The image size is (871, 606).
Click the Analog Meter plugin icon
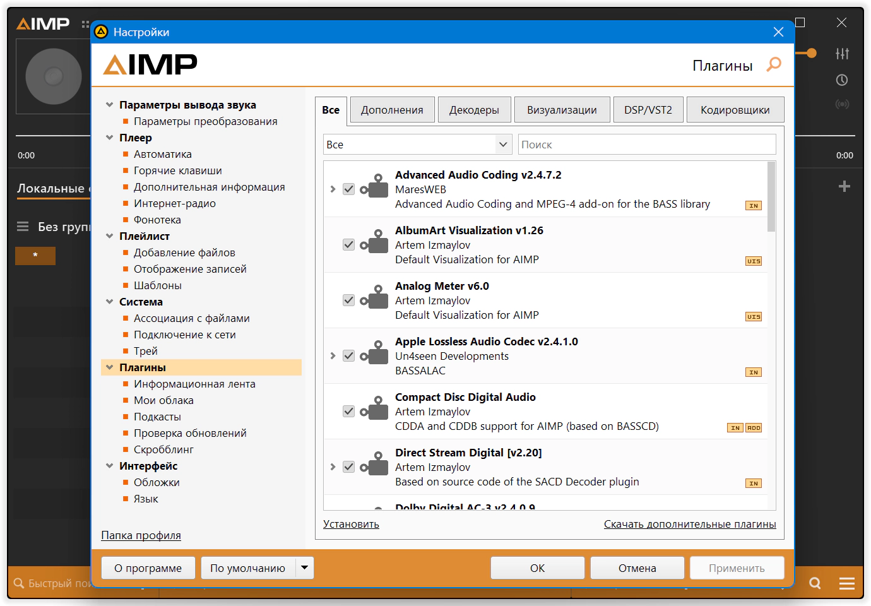(374, 297)
